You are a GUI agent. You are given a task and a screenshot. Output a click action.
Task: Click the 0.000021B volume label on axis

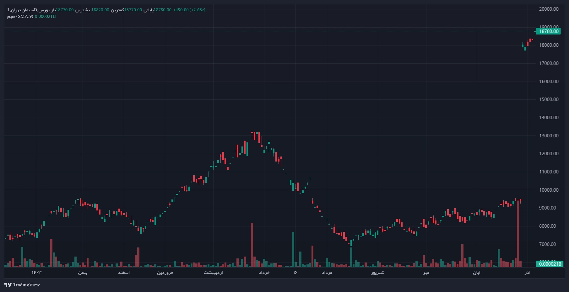tap(550, 264)
